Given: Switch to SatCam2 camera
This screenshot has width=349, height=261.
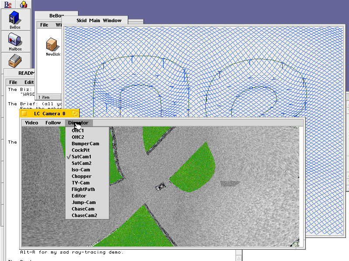Looking at the screenshot, I should [87, 163].
